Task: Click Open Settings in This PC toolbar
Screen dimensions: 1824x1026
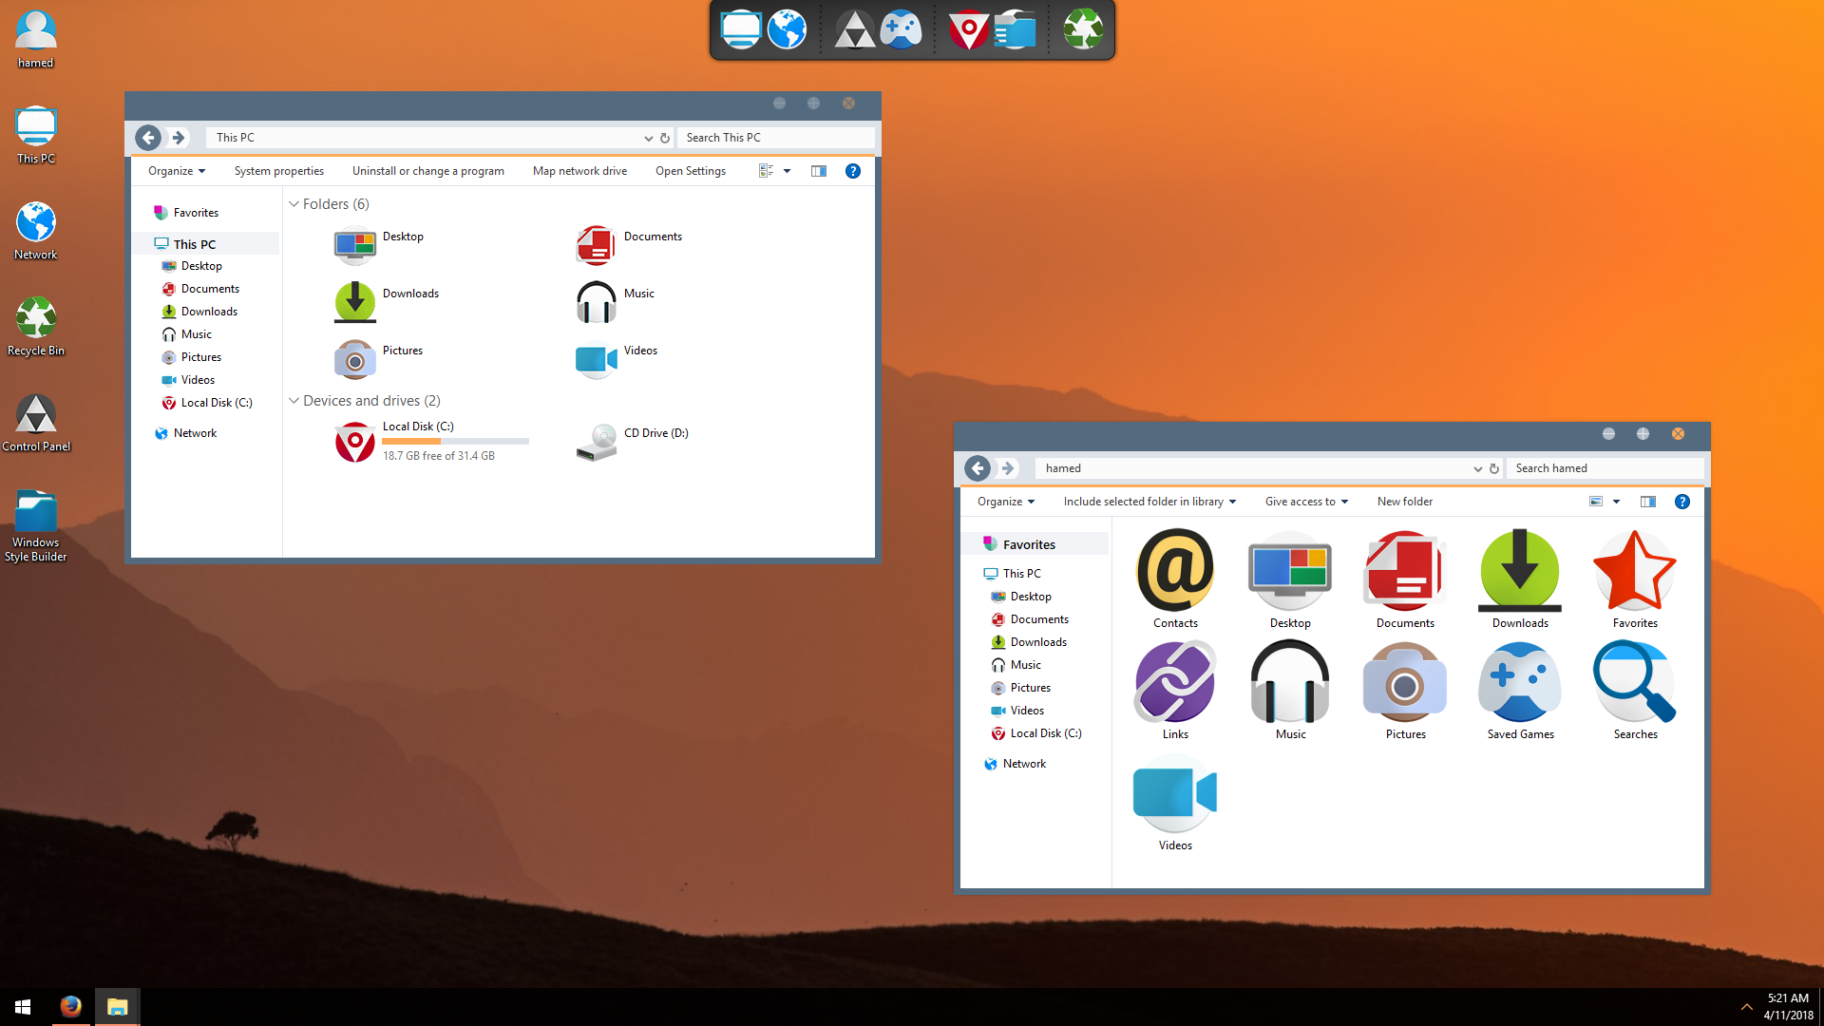Action: click(690, 171)
